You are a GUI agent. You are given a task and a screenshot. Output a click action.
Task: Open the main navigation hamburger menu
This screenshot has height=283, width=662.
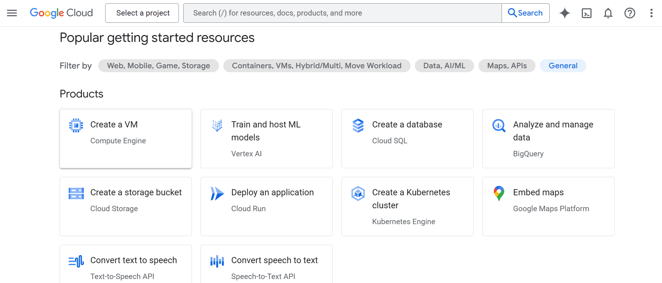tap(12, 13)
